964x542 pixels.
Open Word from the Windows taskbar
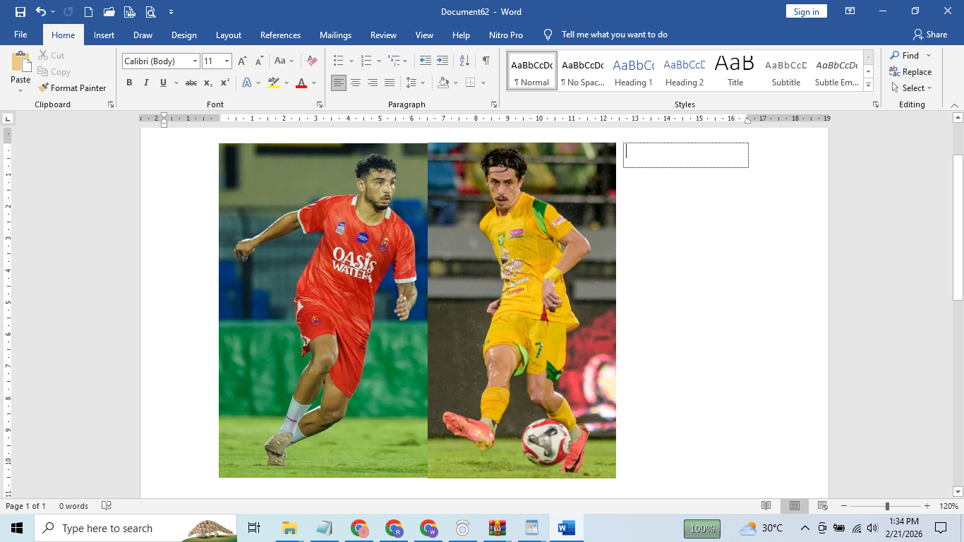click(x=566, y=528)
